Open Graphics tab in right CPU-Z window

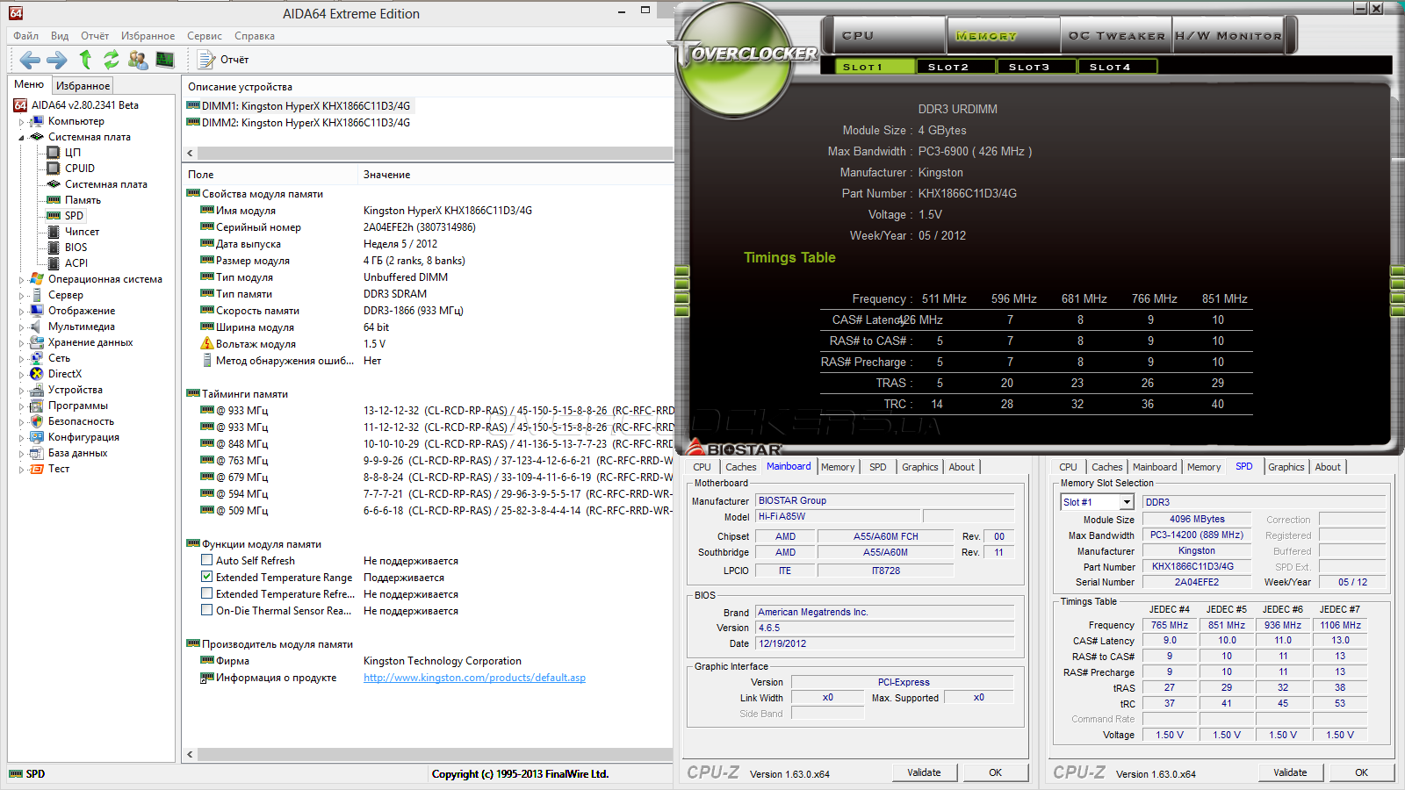pos(1286,467)
